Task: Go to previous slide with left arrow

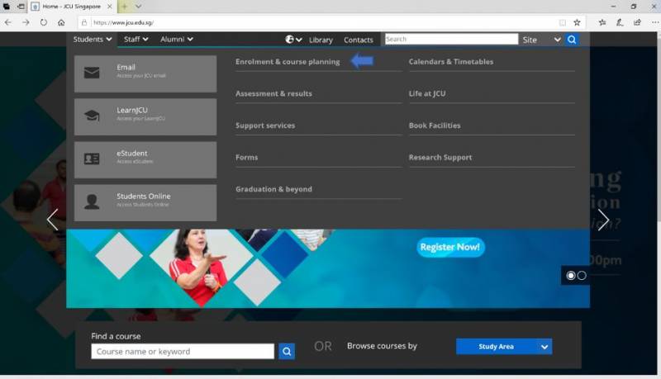Action: pyautogui.click(x=53, y=219)
